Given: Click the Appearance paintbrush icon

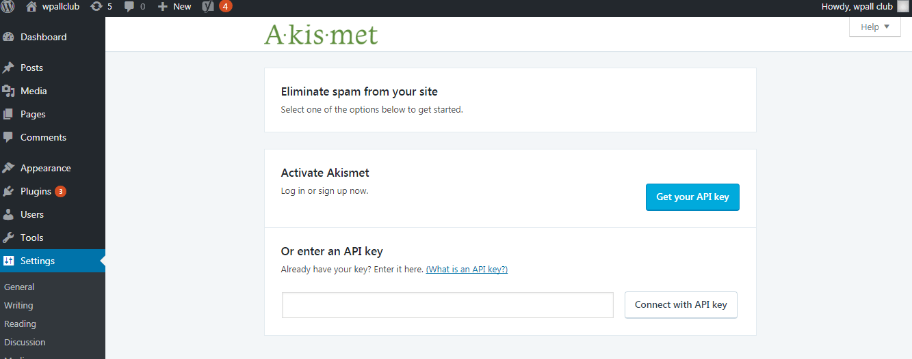Looking at the screenshot, I should click(x=9, y=168).
